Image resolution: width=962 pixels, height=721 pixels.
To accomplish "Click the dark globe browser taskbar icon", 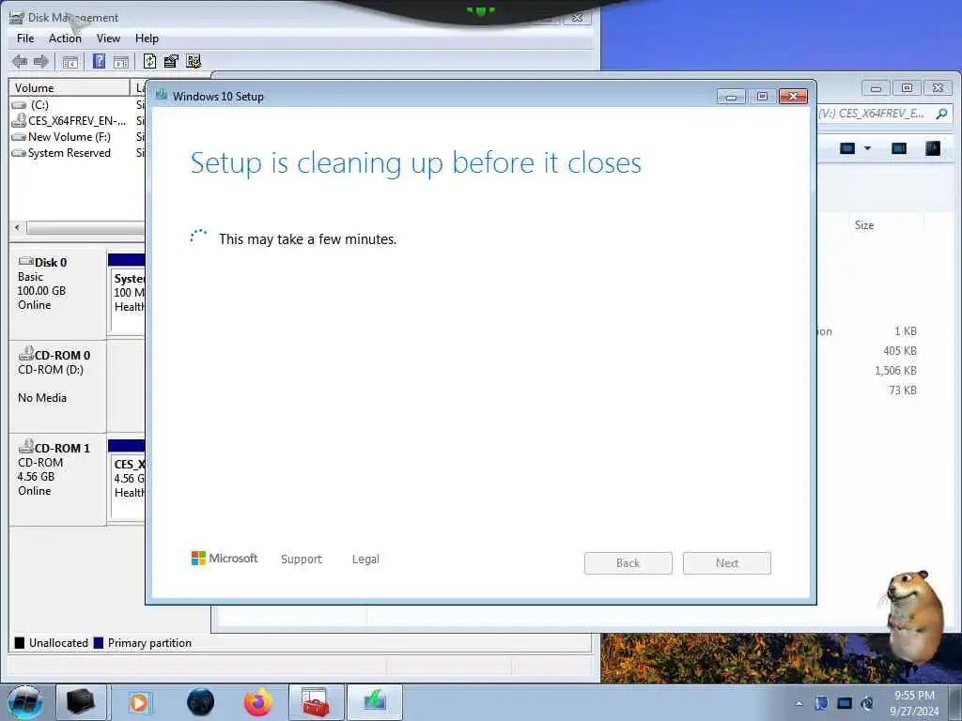I will [200, 702].
